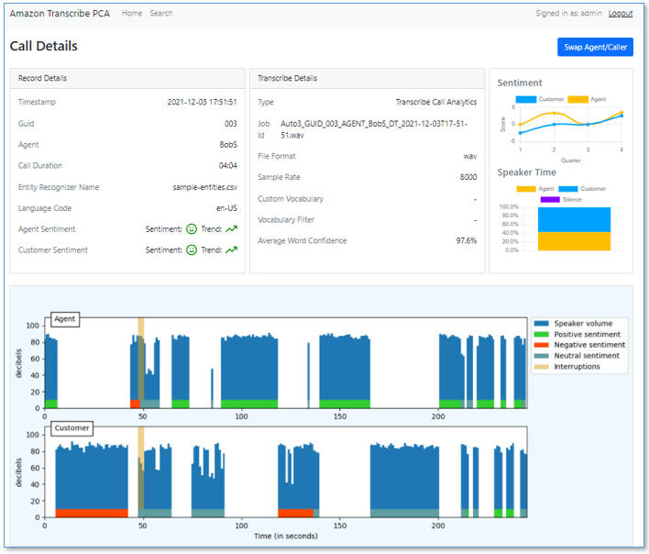Open the Search navigation item

(161, 13)
